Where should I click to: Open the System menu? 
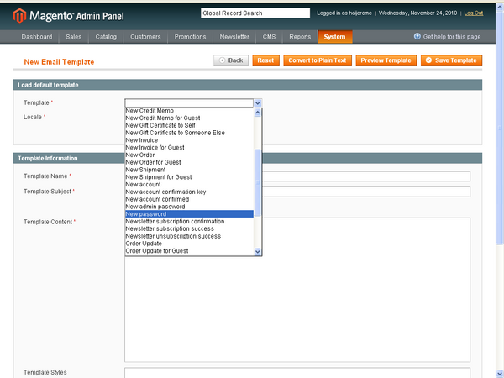click(334, 37)
